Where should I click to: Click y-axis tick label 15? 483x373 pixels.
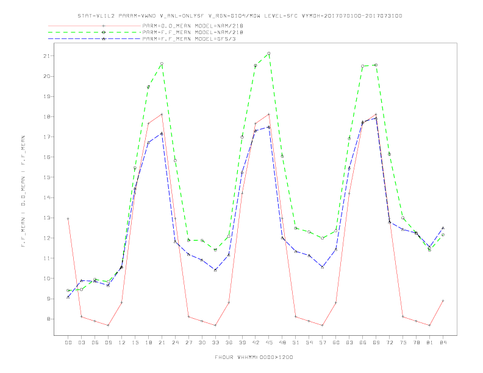point(47,177)
